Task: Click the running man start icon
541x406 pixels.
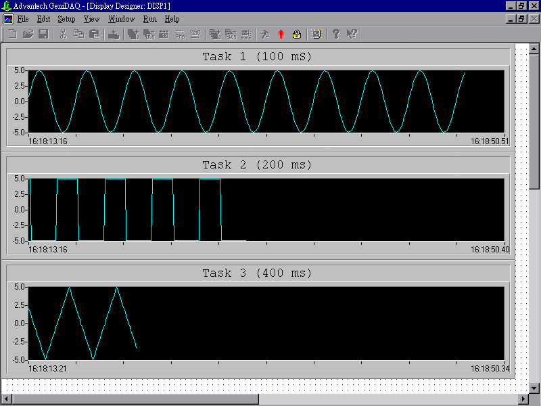Action: coord(266,34)
